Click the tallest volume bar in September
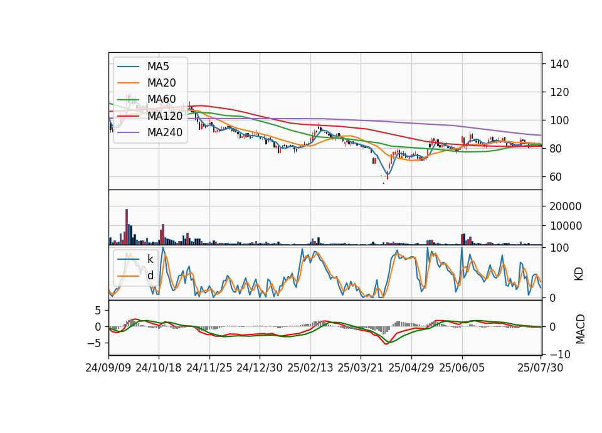The width and height of the screenshot is (602, 433). click(x=127, y=227)
